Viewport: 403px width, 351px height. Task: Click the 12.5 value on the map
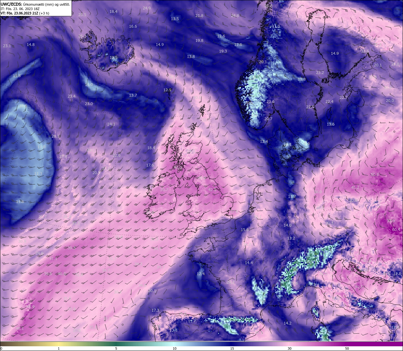tap(173, 331)
